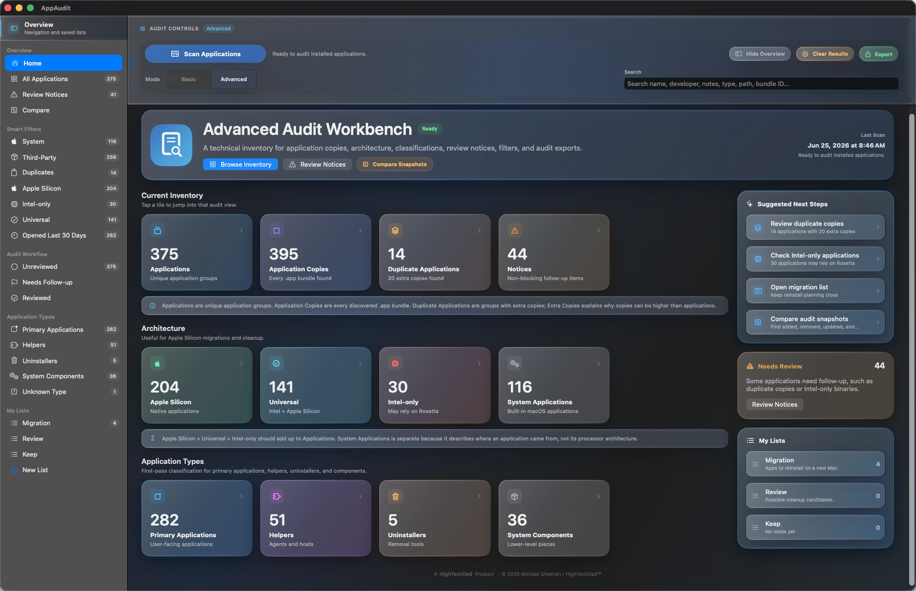Screen dimensions: 916x591
Task: Open Intel-only tile chevron
Action: tap(480, 364)
